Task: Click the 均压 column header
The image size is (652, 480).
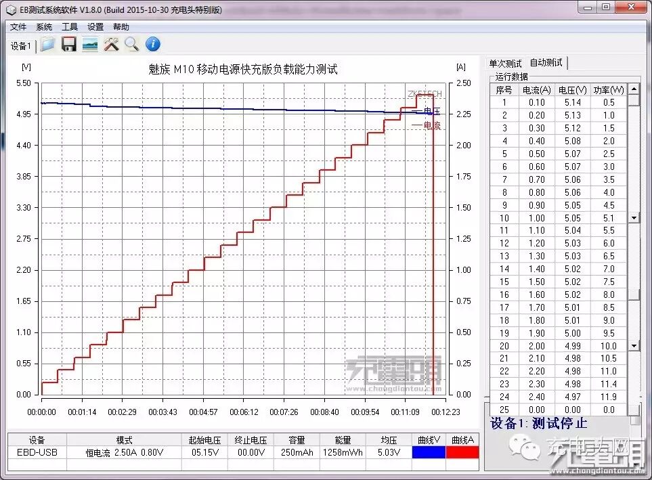Action: [389, 440]
